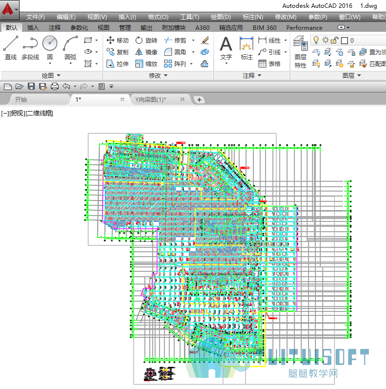The height and width of the screenshot is (389, 386).
Task: Expand the Modify (修改) panel
Action: pyautogui.click(x=158, y=75)
